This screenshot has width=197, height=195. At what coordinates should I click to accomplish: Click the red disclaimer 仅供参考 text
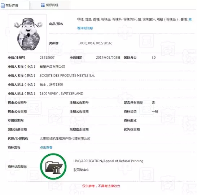tap(101, 186)
